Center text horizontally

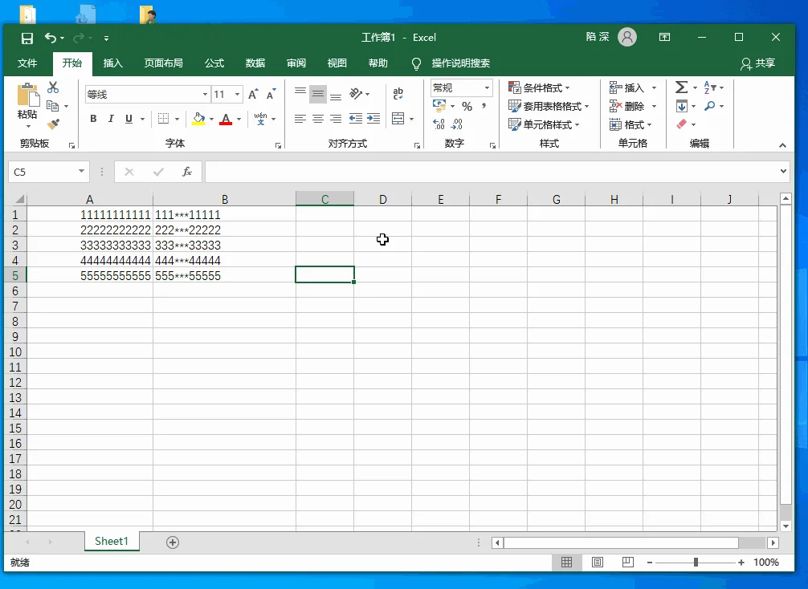click(318, 119)
